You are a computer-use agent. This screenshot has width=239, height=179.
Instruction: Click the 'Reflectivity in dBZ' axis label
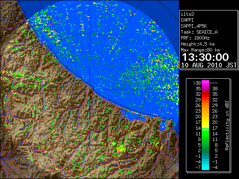pyautogui.click(x=227, y=125)
